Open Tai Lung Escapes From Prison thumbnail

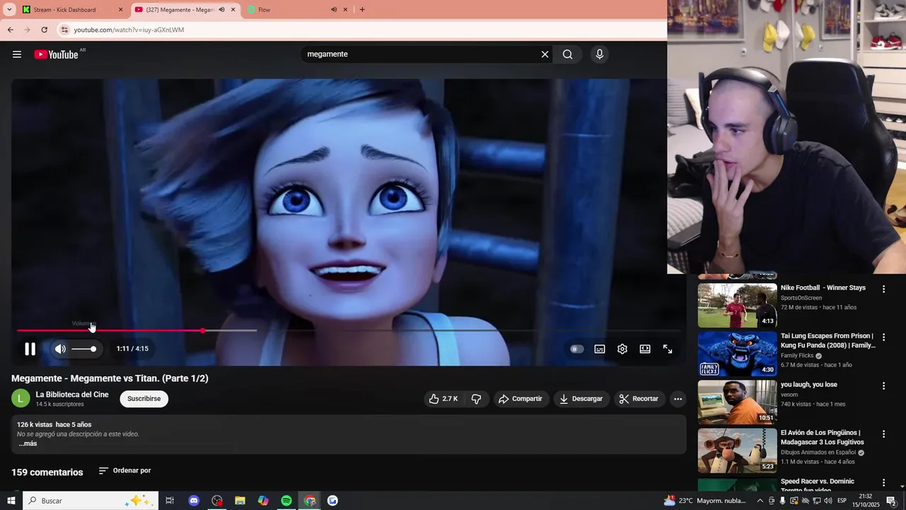737,354
